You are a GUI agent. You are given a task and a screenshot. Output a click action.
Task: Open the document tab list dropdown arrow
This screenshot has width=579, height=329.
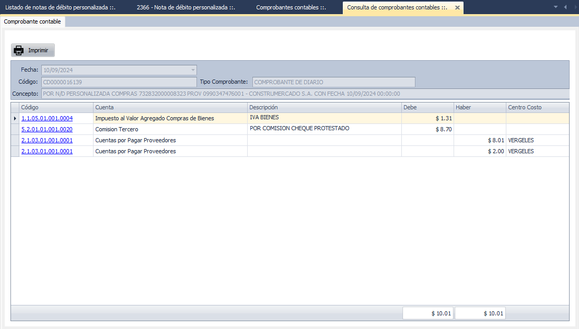[556, 7]
